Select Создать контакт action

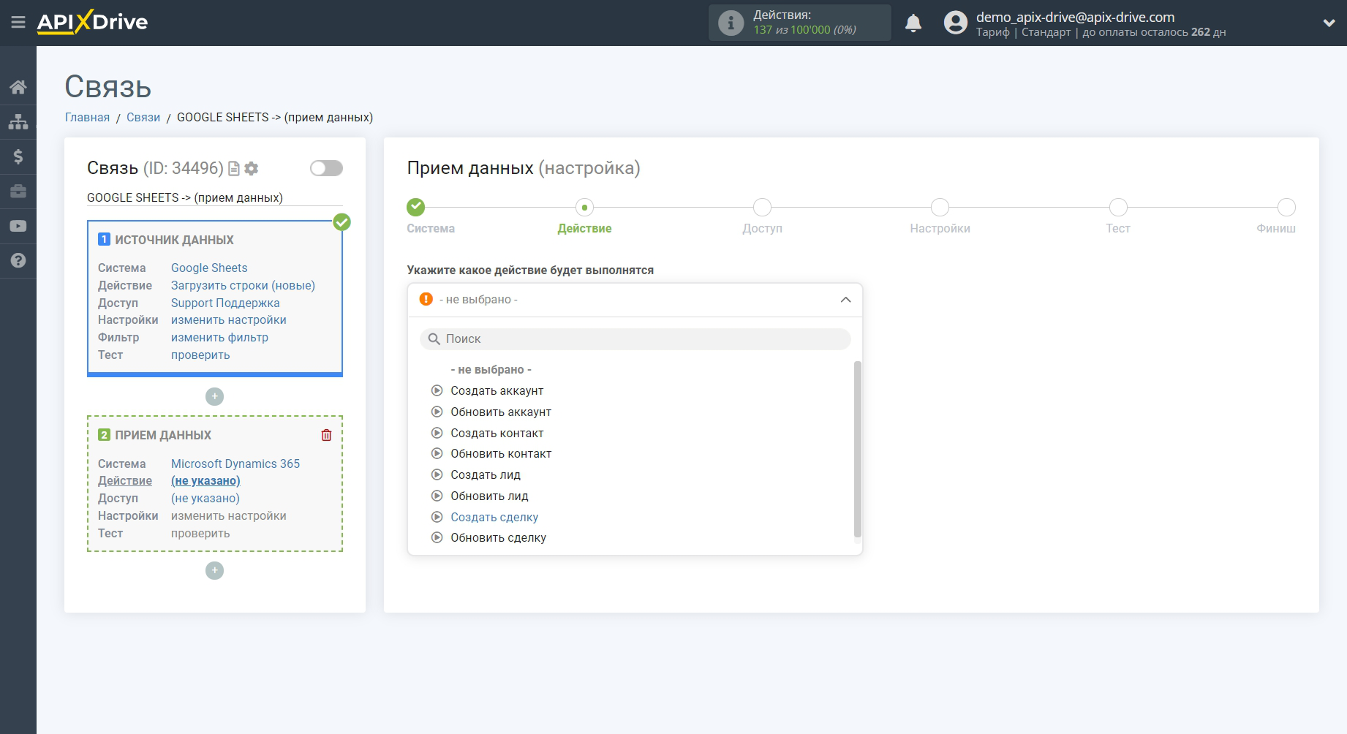tap(497, 434)
